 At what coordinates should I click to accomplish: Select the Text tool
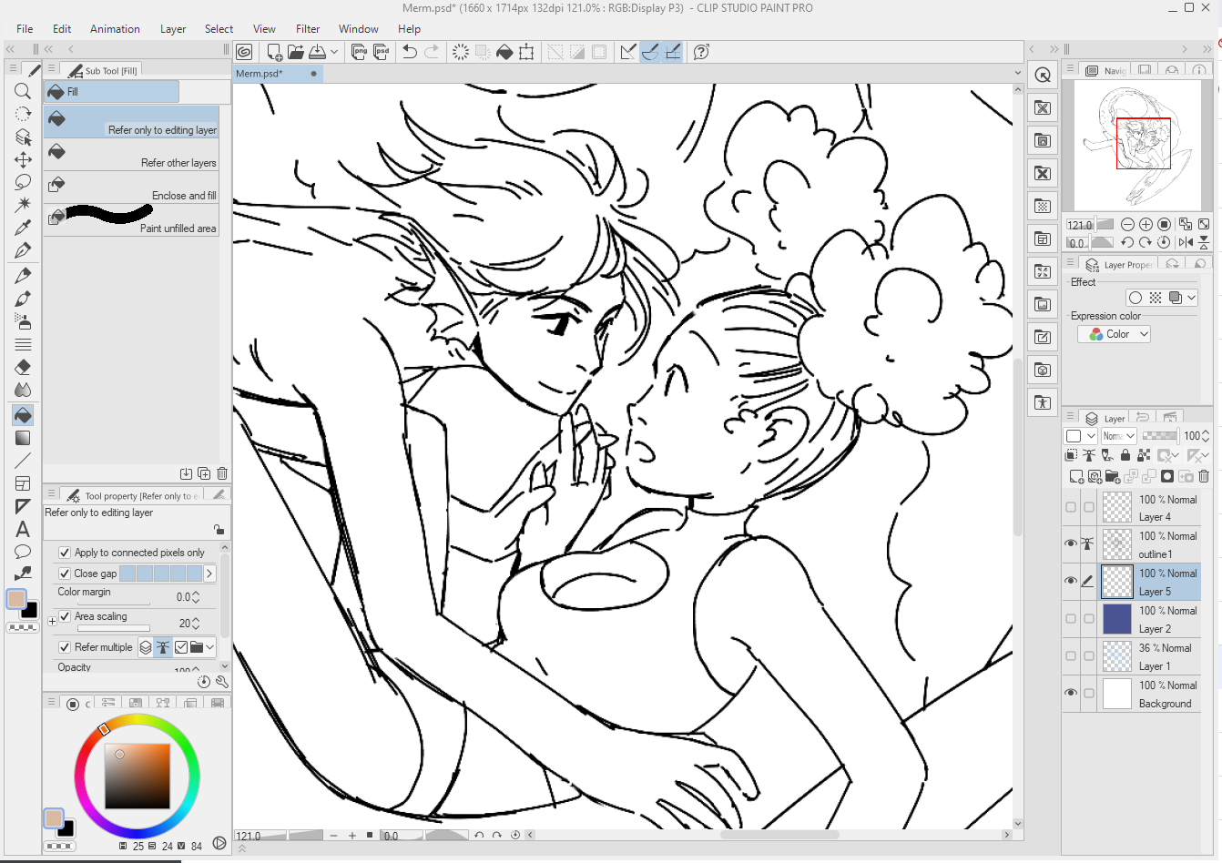(x=23, y=529)
